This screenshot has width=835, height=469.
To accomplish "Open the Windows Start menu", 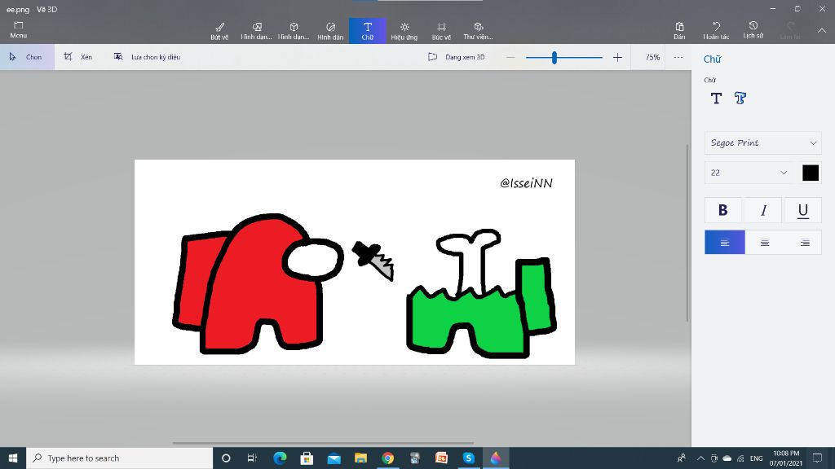I will pos(13,458).
